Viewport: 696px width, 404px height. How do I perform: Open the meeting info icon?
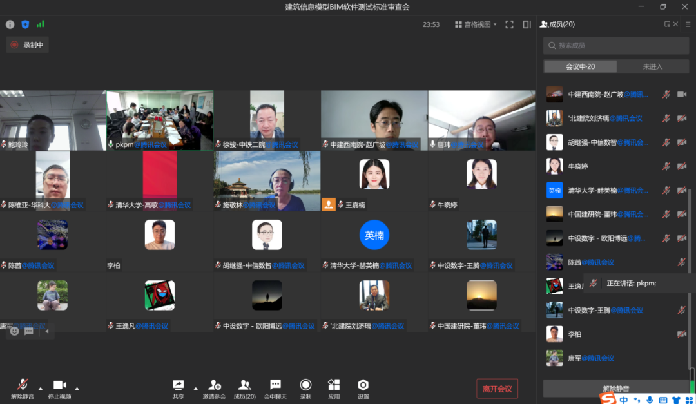tap(10, 24)
